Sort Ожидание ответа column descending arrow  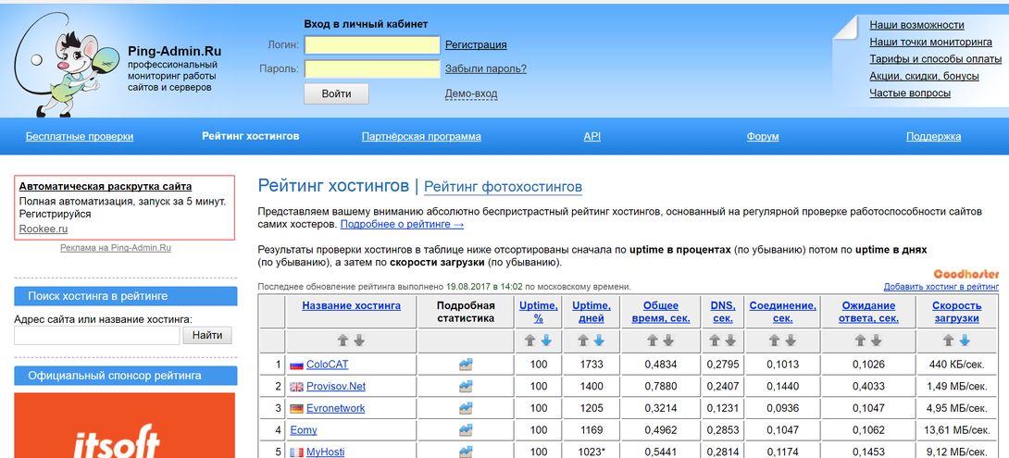point(877,340)
